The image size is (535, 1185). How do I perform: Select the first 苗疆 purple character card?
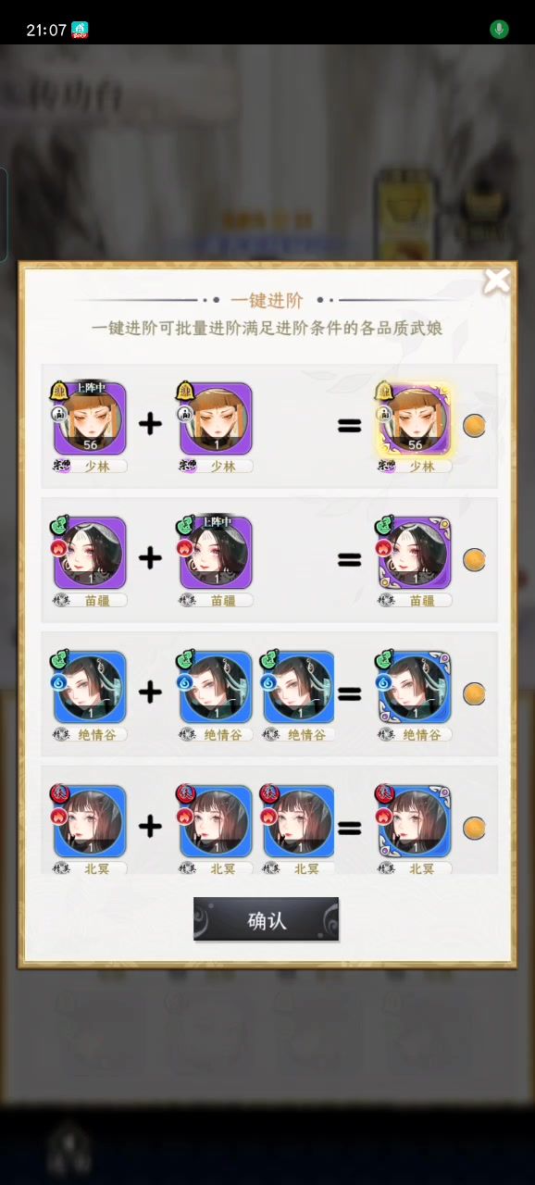click(x=89, y=553)
